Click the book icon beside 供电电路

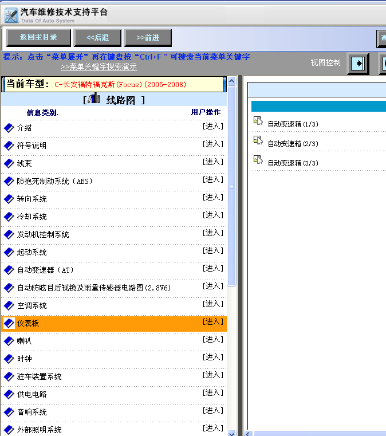click(x=9, y=395)
